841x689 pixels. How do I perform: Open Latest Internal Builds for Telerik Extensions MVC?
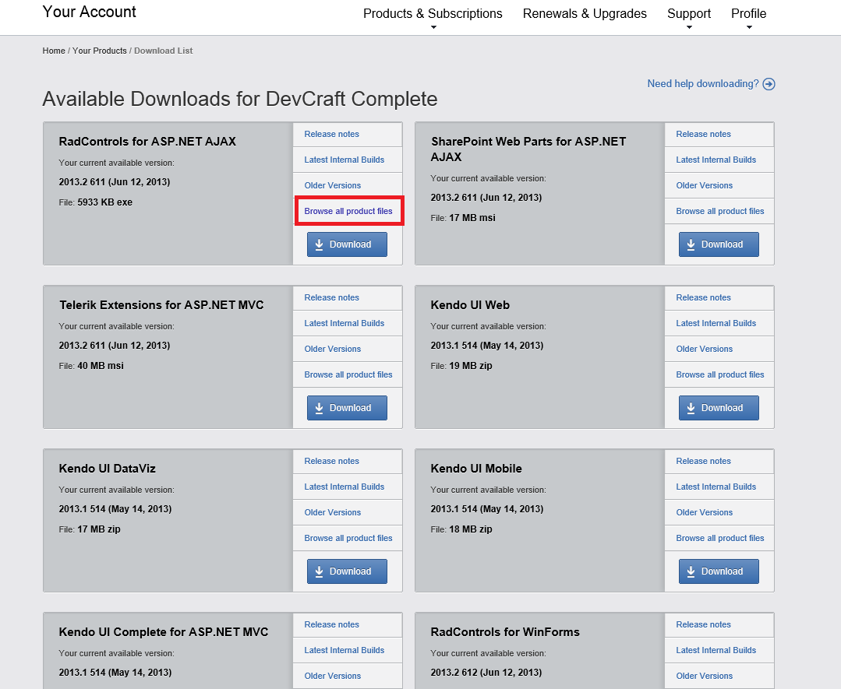pos(345,324)
